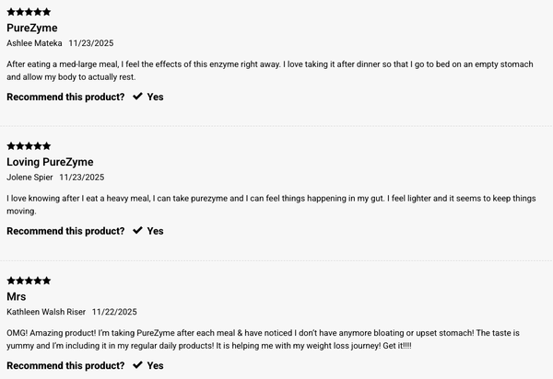The height and width of the screenshot is (379, 553).
Task: Select the review title 'Loving PureZyme'
Action: (x=50, y=162)
